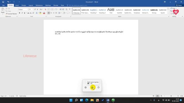
Task: Switch to the Design tab
Action: tap(24, 5)
